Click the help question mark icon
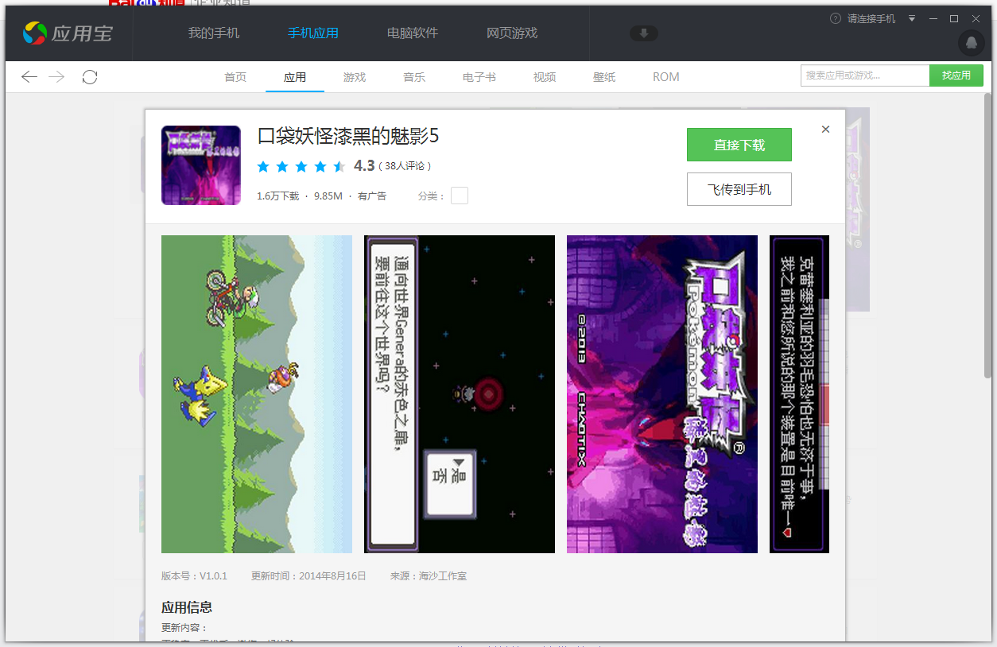This screenshot has height=647, width=997. click(x=835, y=18)
